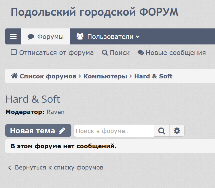
Task: Open advanced search via the gear icon
Action: pyautogui.click(x=177, y=131)
